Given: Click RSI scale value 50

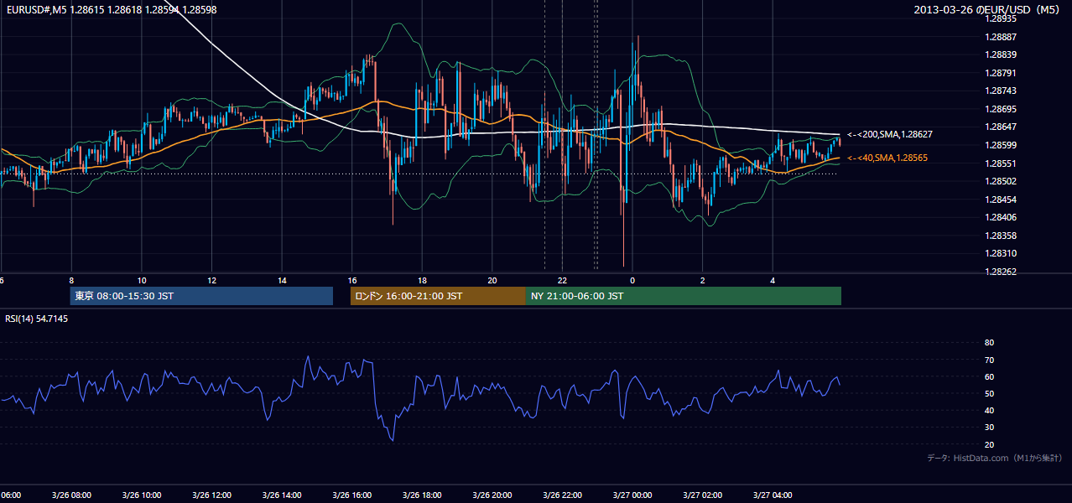Looking at the screenshot, I should coord(989,393).
